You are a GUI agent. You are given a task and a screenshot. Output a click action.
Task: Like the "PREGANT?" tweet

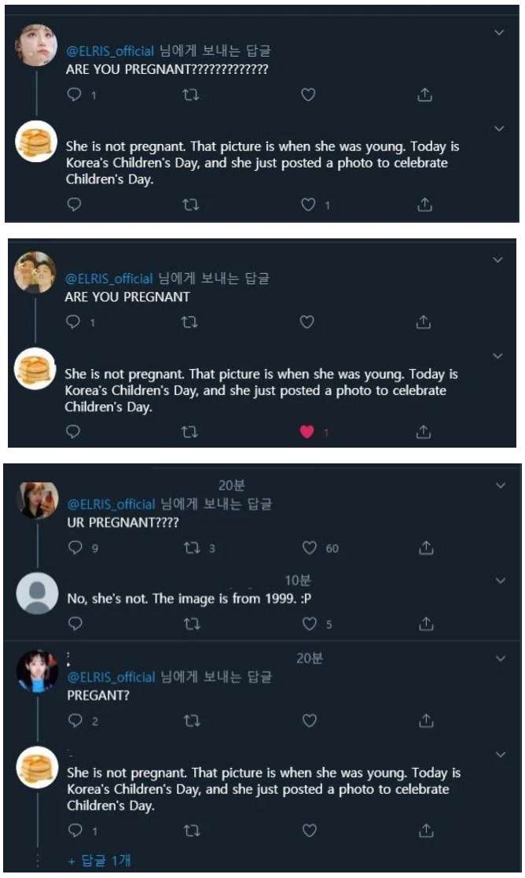pos(310,721)
